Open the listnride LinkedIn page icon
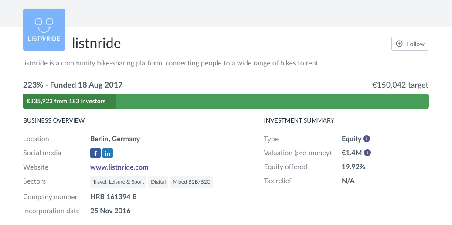 (x=108, y=153)
